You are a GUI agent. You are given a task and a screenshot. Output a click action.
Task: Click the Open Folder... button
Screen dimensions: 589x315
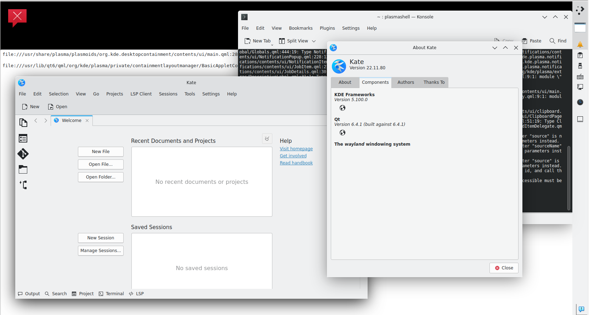[x=101, y=177]
